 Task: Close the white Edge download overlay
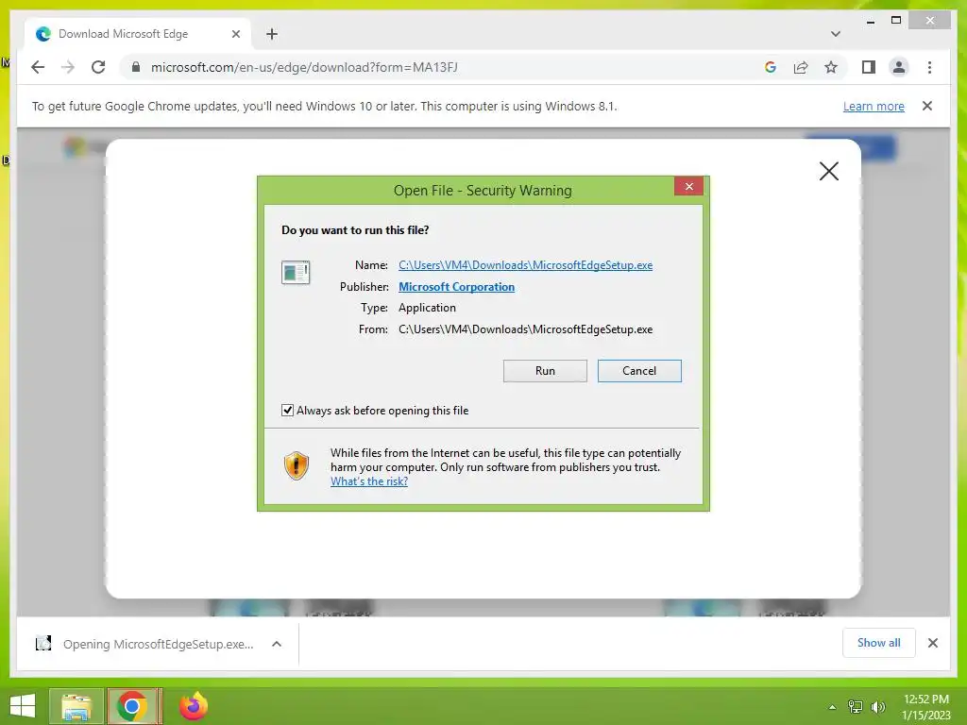(829, 171)
